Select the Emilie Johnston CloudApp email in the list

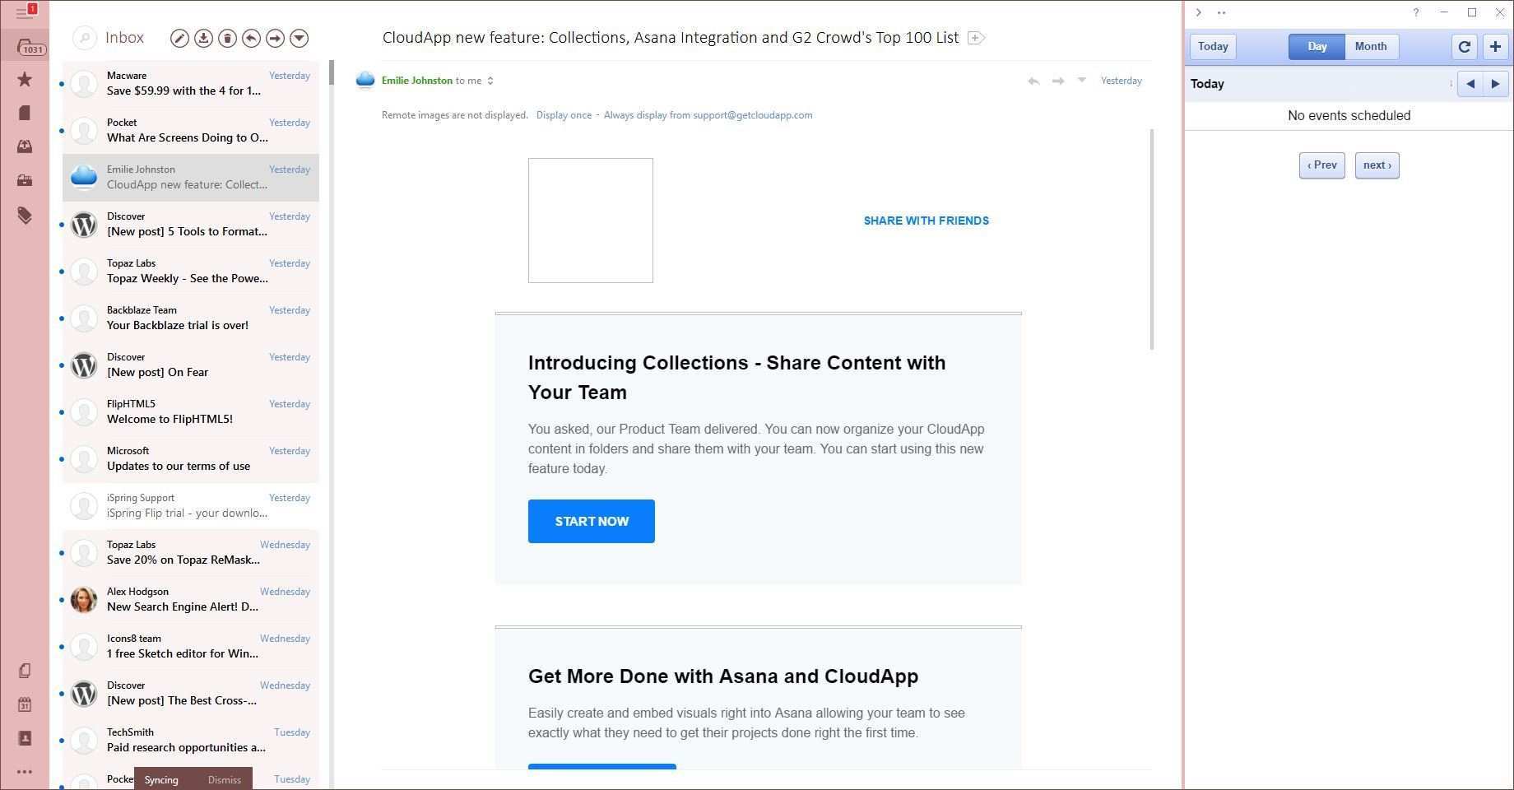[x=191, y=177]
